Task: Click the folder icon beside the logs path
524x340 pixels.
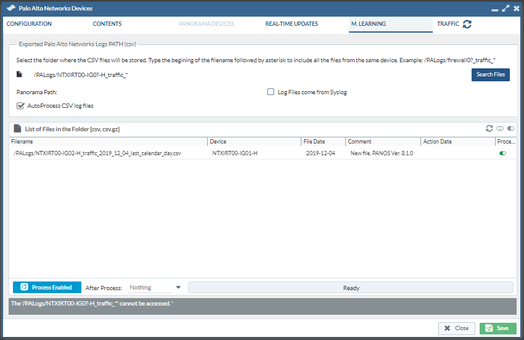Action: 20,75
